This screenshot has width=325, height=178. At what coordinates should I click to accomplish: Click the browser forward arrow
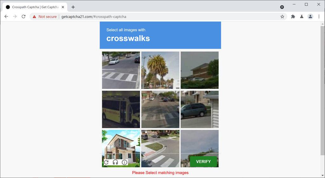(x=15, y=16)
